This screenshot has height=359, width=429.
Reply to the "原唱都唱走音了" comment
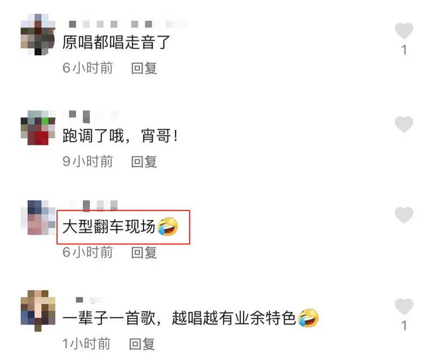pyautogui.click(x=144, y=68)
